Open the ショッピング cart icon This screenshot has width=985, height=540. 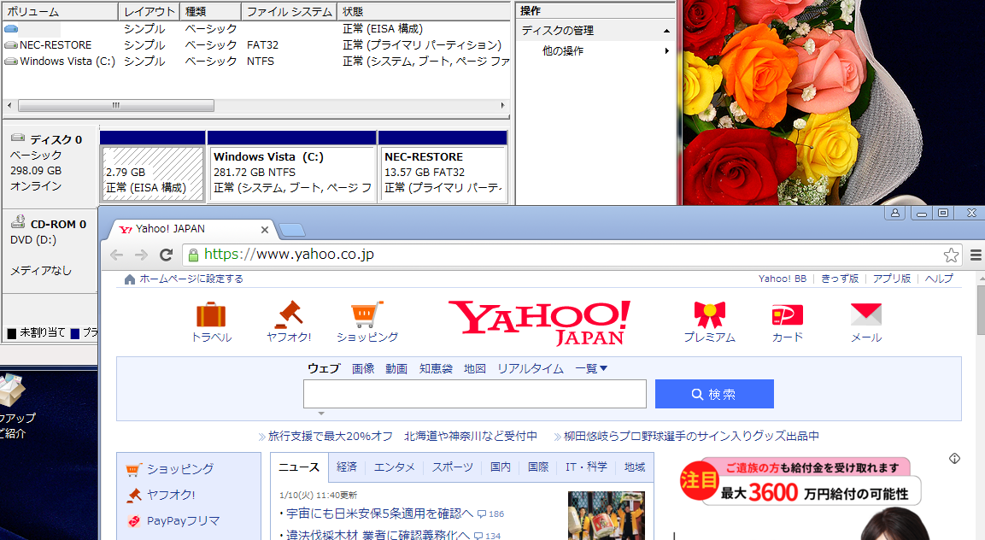click(x=366, y=315)
